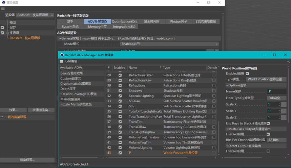Open Edit编辑 menu in AOV Manager
291x168 pixels.
click(x=71, y=61)
